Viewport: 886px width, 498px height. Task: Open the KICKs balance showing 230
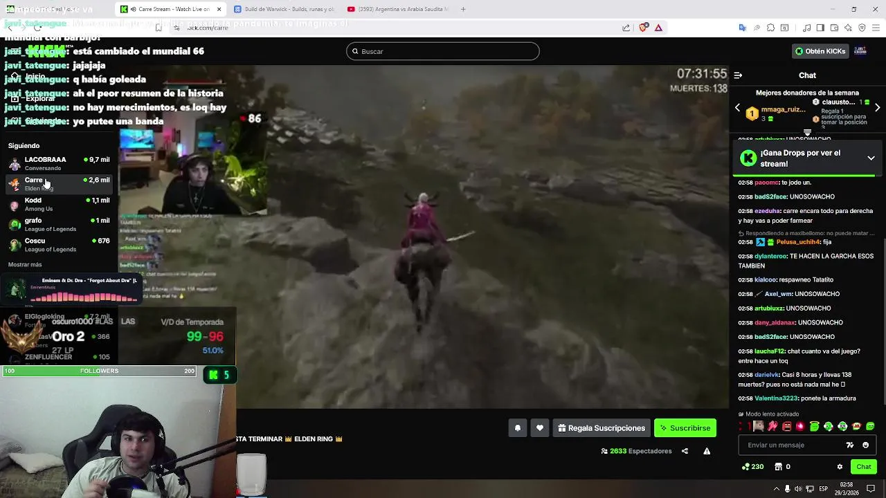pos(752,467)
